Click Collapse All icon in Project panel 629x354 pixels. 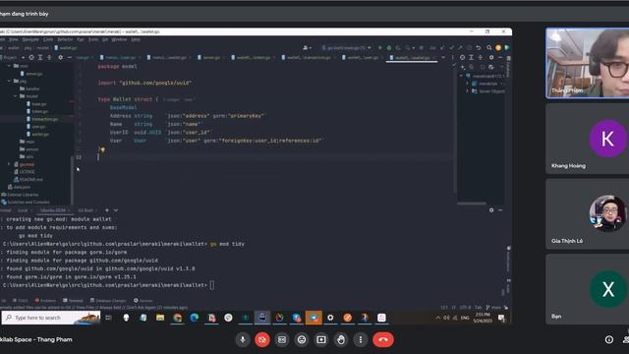[x=49, y=57]
